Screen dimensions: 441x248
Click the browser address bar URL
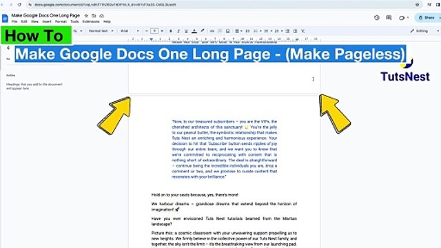point(105,5)
